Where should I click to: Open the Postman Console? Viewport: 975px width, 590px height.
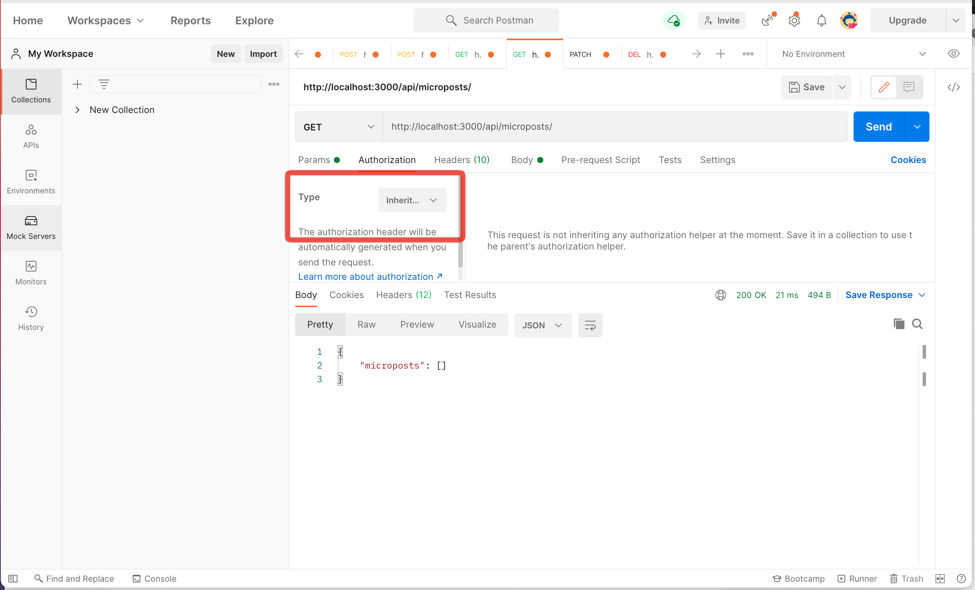click(x=154, y=579)
